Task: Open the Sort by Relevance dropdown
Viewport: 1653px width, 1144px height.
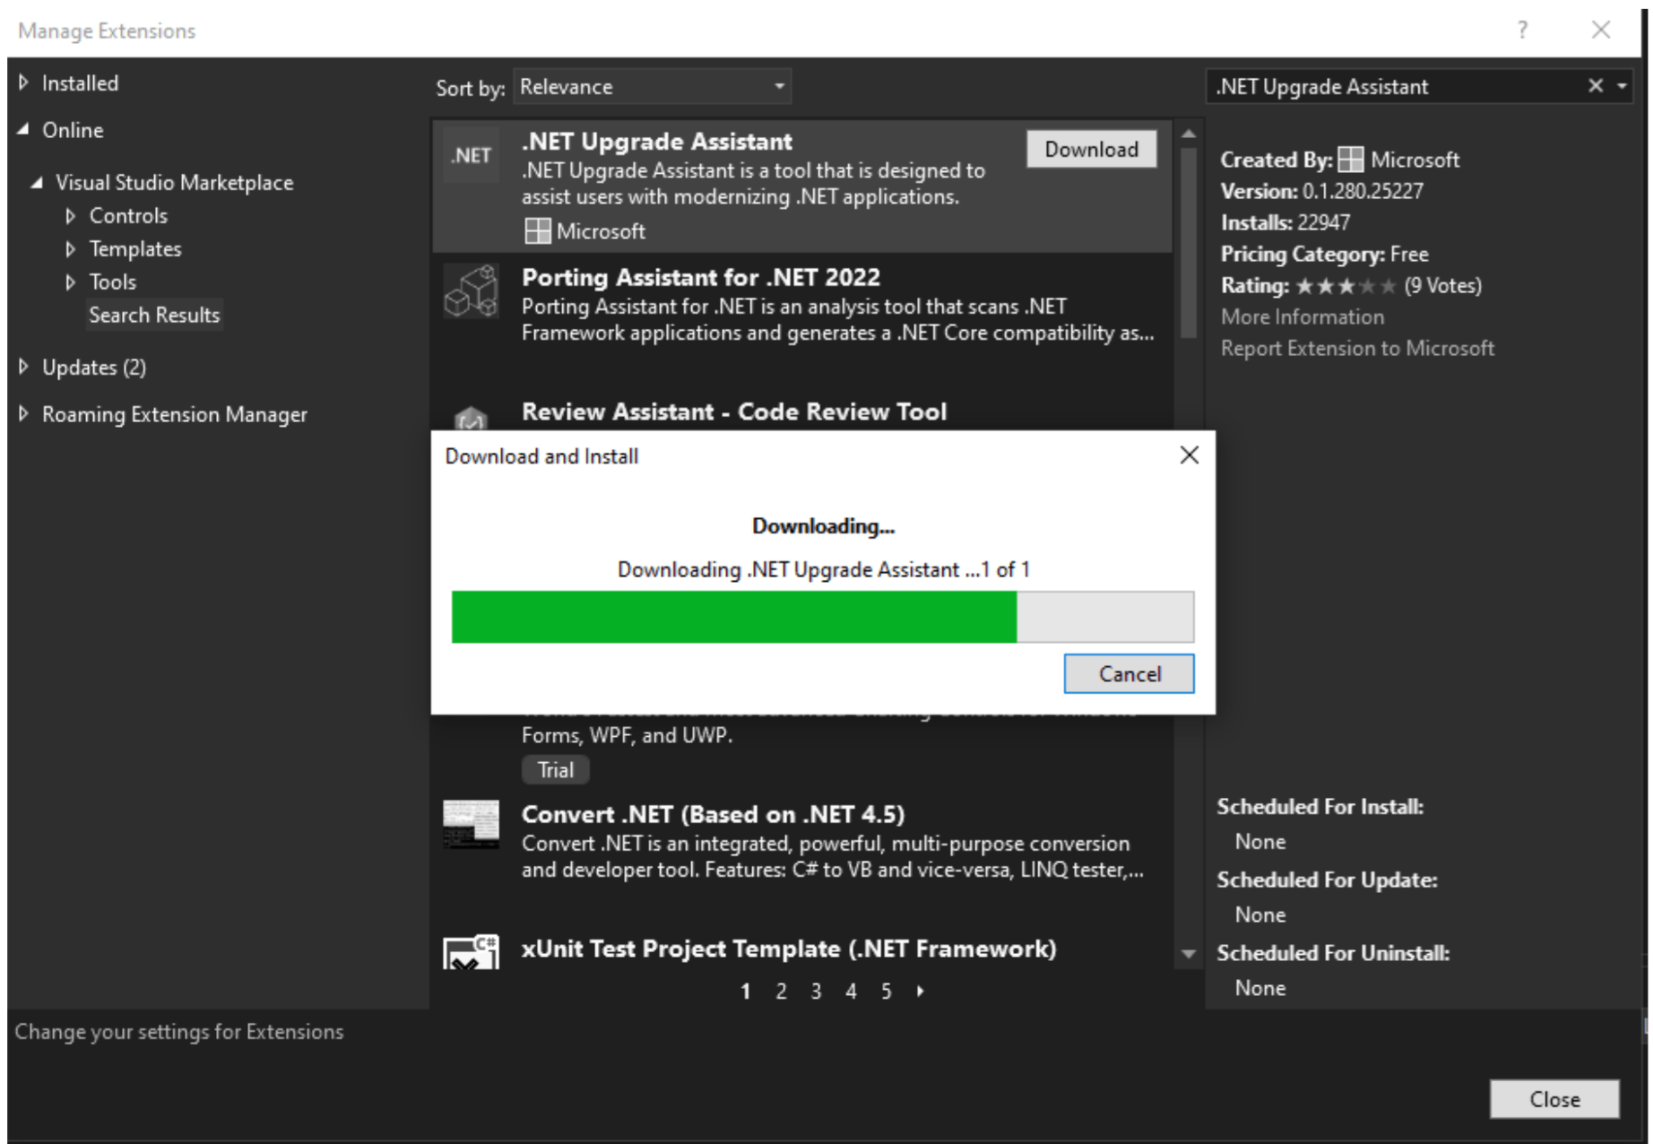Action: 652,87
